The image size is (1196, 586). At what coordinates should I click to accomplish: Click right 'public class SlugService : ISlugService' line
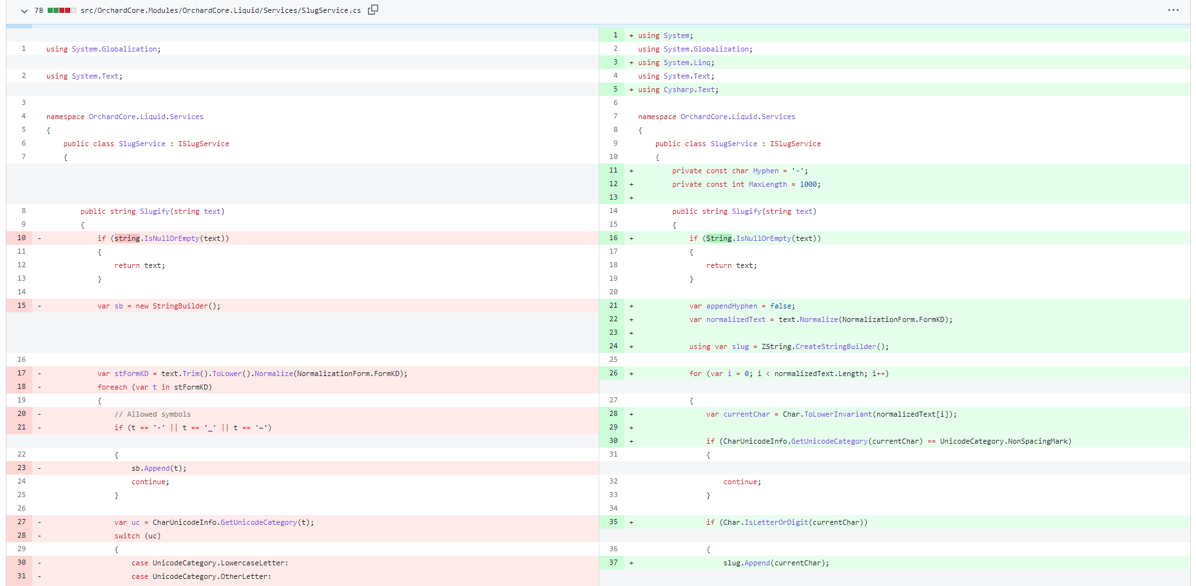[x=738, y=144]
